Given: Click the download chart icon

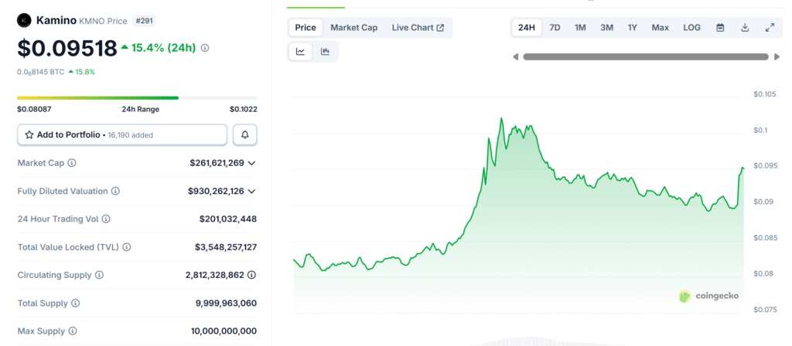Looking at the screenshot, I should pyautogui.click(x=745, y=28).
